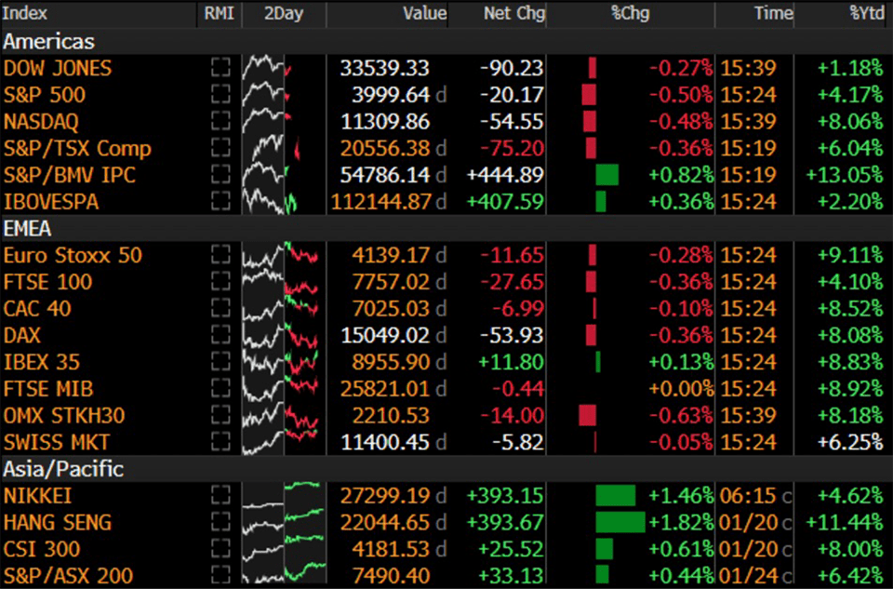
Task: Toggle RMI checkbox for S&P 500
Action: [x=220, y=95]
